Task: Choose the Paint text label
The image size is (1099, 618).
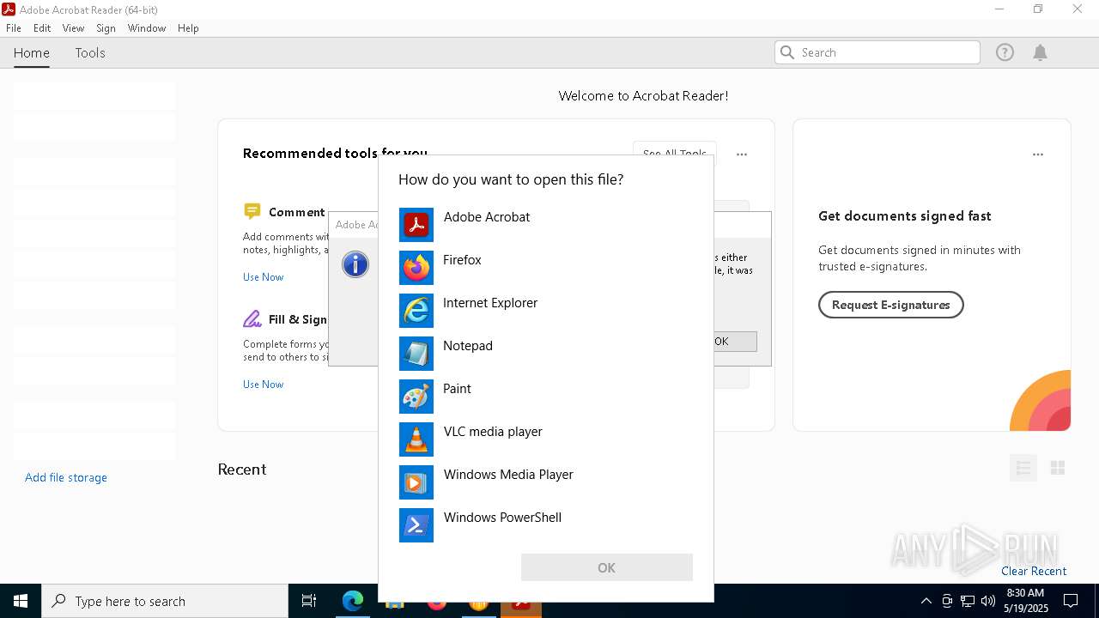Action: [x=457, y=389]
